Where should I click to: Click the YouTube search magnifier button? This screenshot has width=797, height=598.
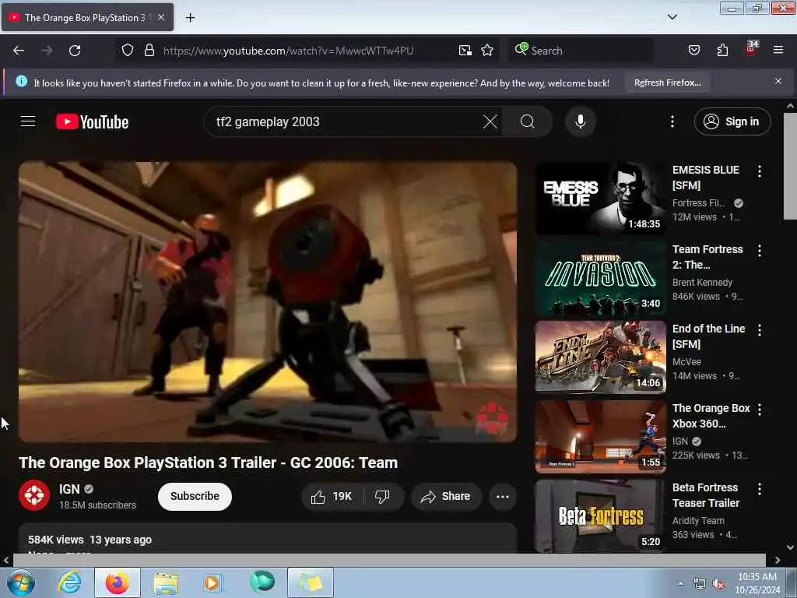pos(528,121)
